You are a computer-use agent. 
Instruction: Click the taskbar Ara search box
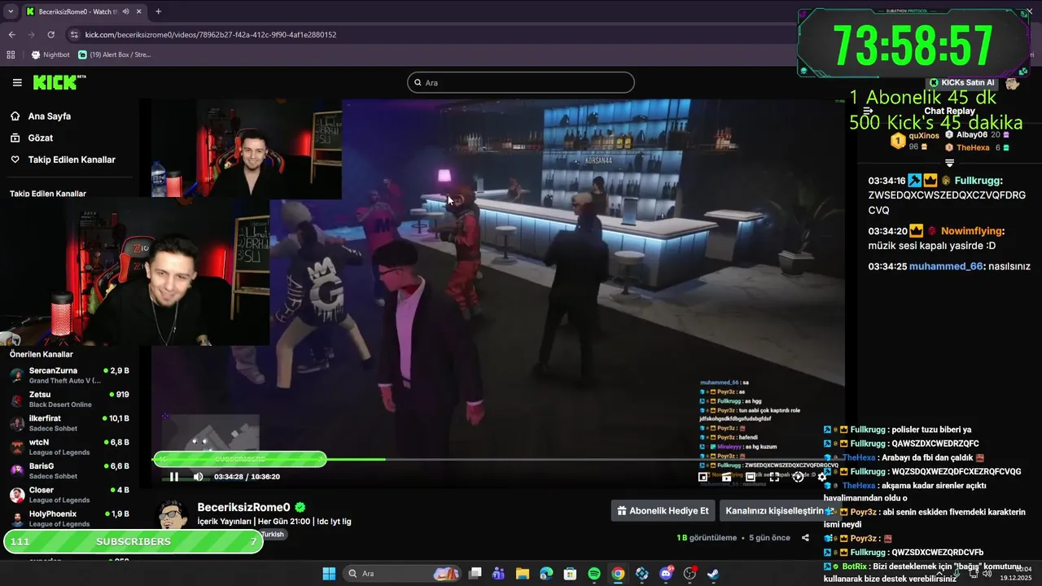tap(403, 574)
